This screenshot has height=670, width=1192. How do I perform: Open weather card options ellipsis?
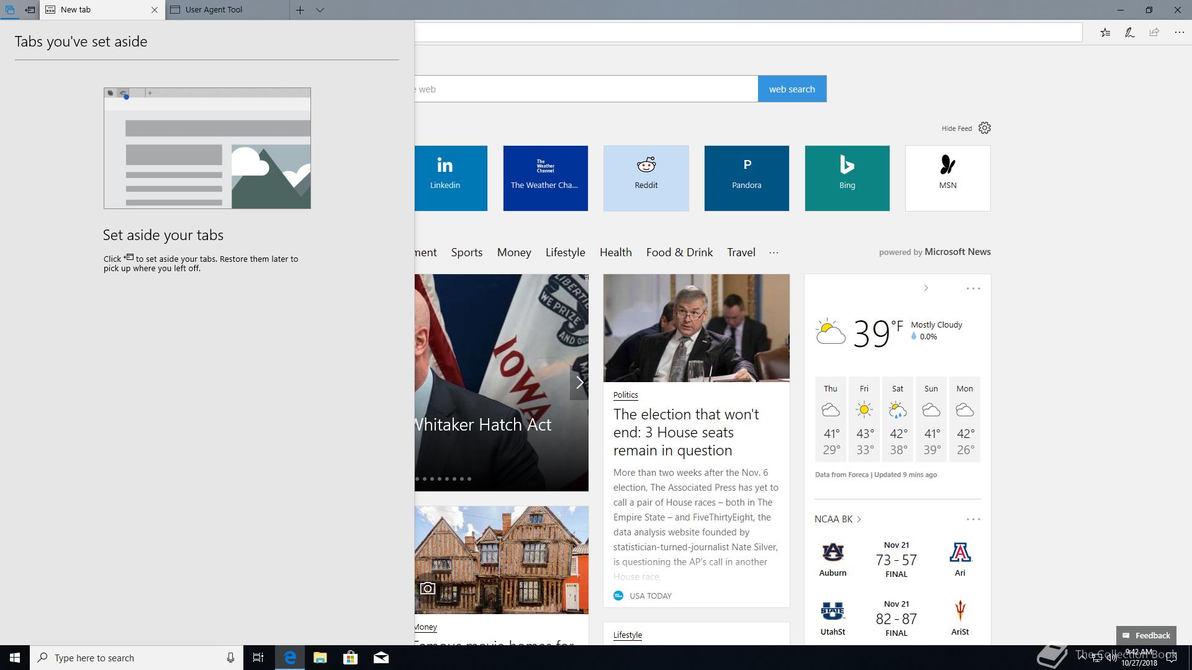(x=973, y=288)
